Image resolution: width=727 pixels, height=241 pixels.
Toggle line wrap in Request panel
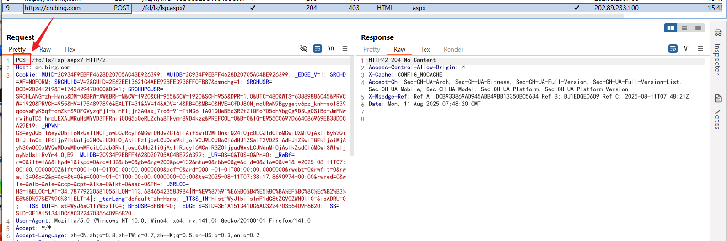(318, 48)
